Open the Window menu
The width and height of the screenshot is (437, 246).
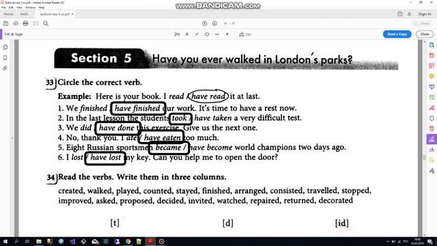tap(30, 8)
